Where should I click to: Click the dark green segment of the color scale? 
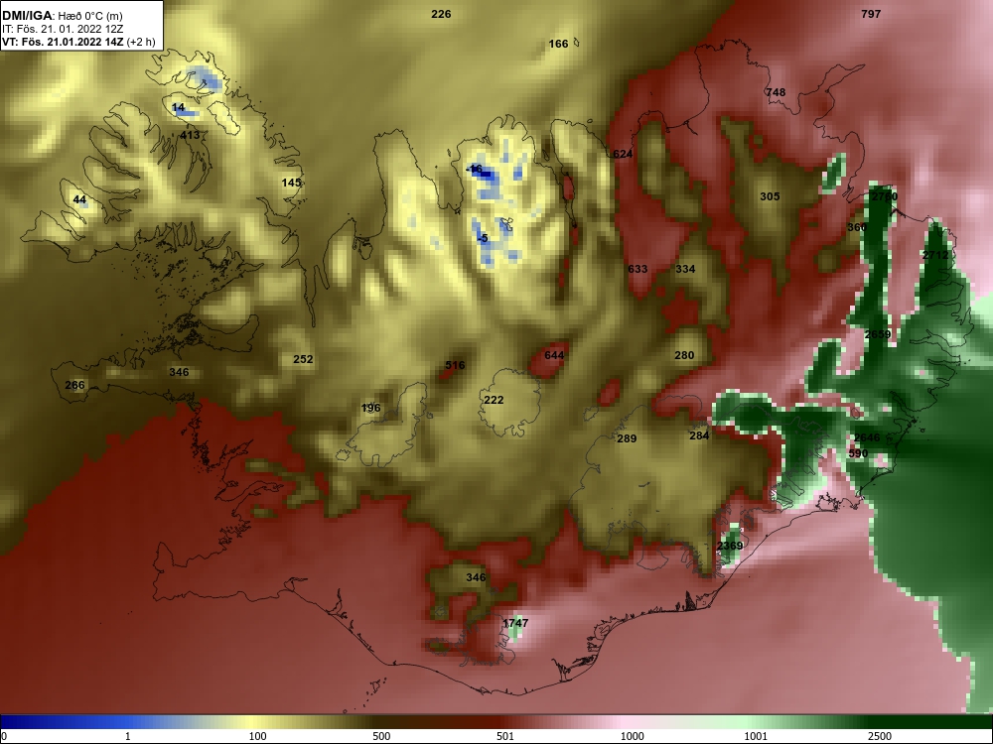click(x=931, y=722)
